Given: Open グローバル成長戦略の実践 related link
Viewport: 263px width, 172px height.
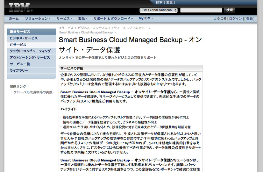Looking at the screenshot, I should [x=33, y=92].
